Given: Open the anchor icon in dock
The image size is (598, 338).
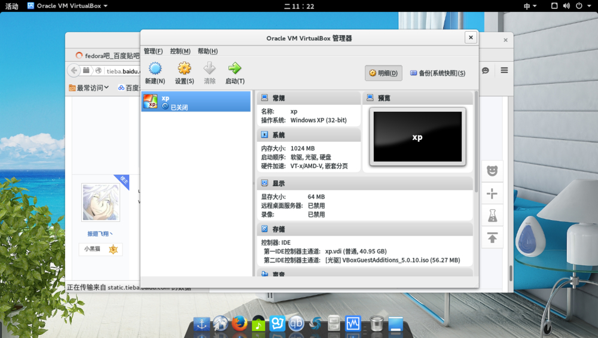Looking at the screenshot, I should (202, 324).
